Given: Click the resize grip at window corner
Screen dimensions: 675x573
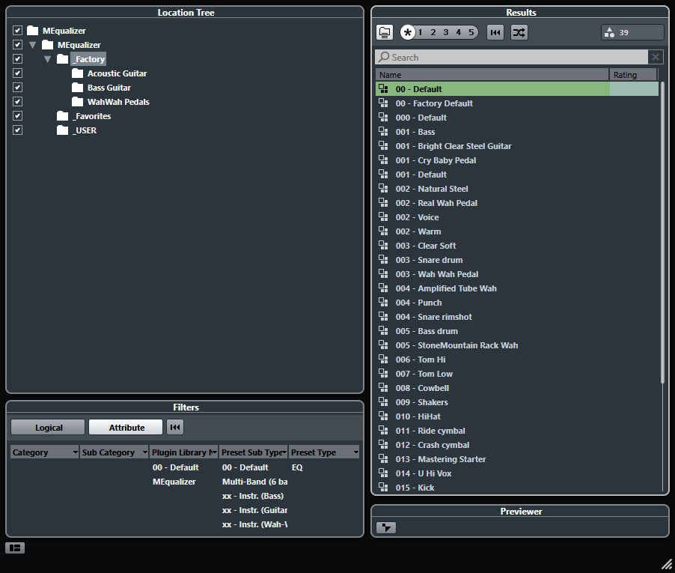Looking at the screenshot, I should pos(666,564).
